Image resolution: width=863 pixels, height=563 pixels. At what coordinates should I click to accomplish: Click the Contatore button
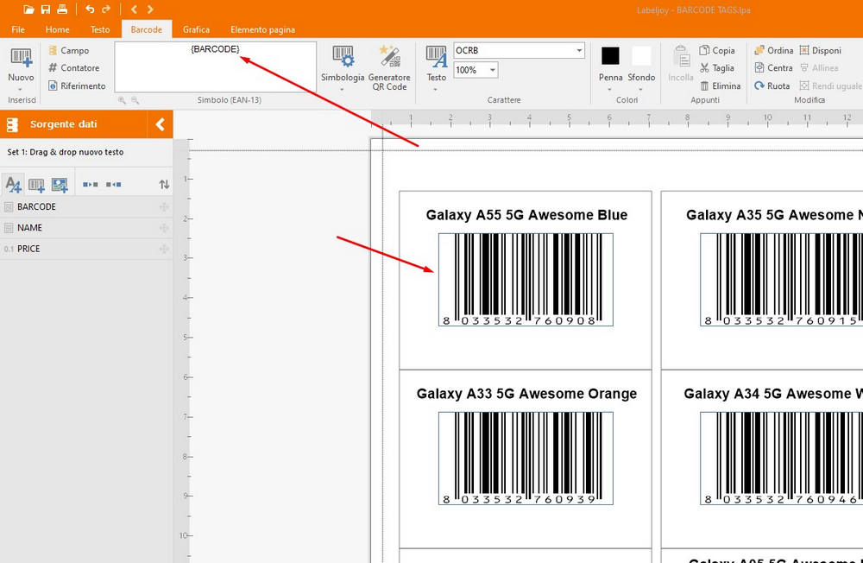[x=73, y=68]
